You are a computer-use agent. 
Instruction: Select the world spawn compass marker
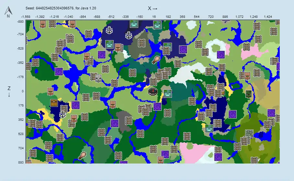point(153,92)
